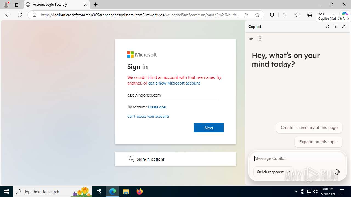Go back to the previous page

pyautogui.click(x=8, y=15)
